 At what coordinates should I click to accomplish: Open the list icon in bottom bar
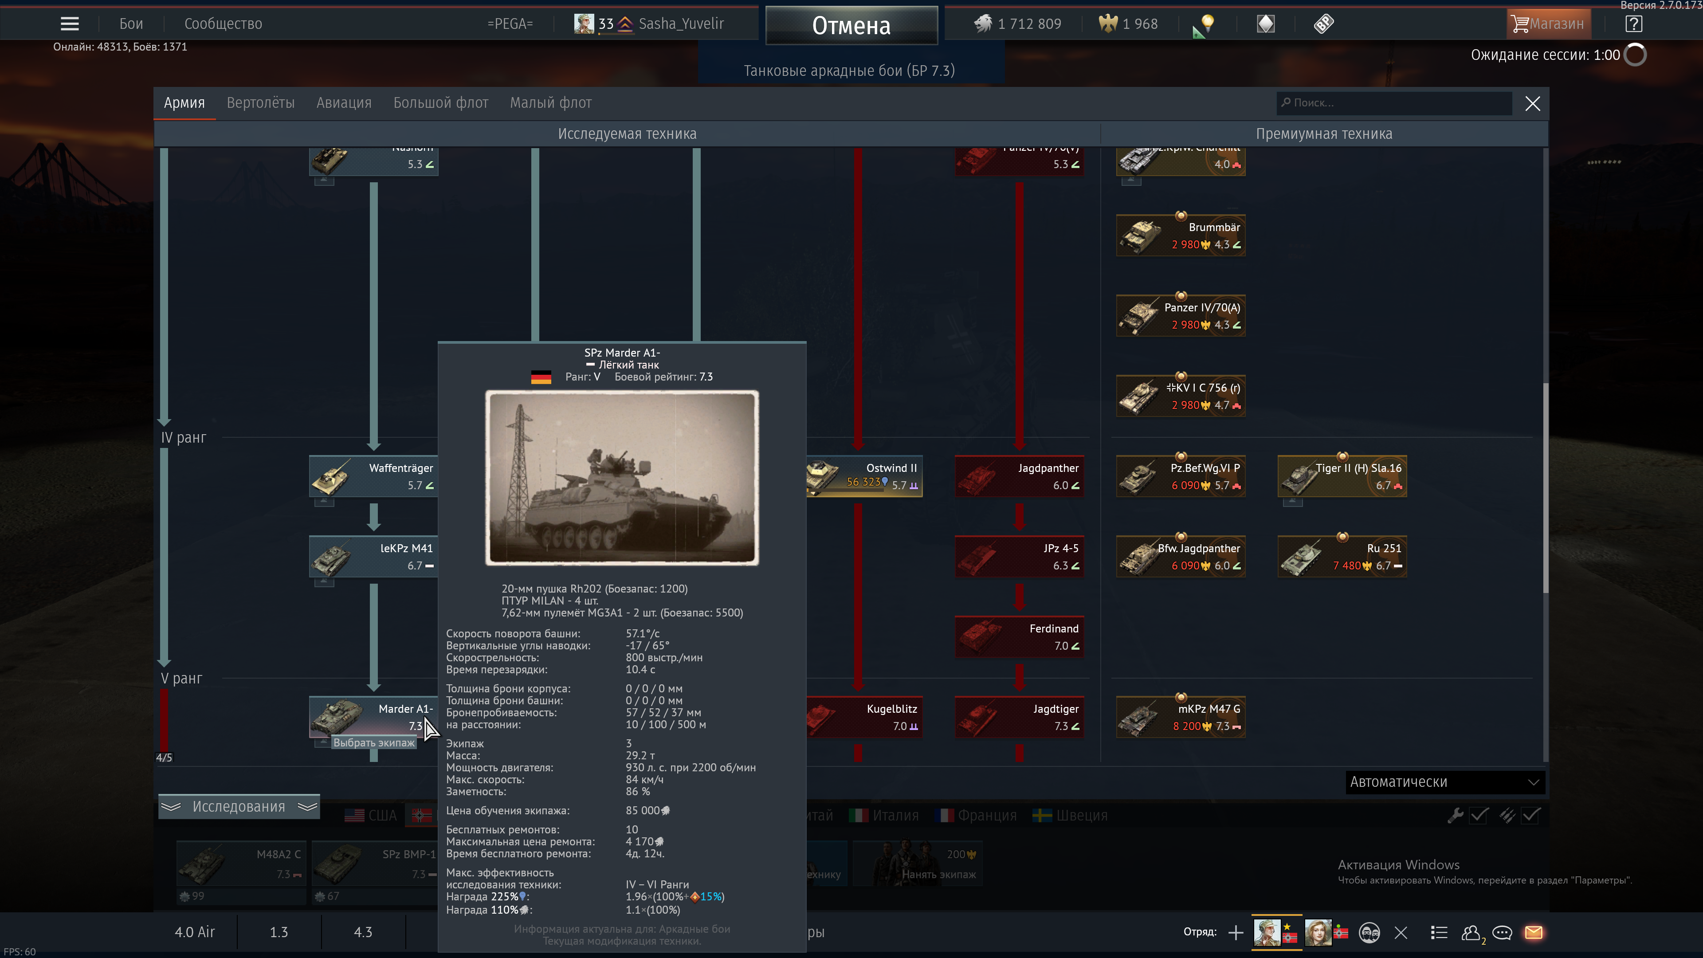(x=1439, y=933)
